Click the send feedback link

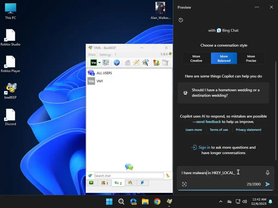click(208, 122)
